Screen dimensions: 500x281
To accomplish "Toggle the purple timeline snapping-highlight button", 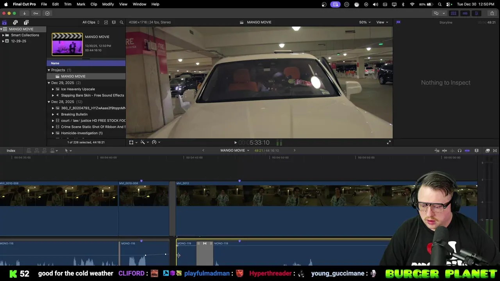I will click(x=467, y=151).
